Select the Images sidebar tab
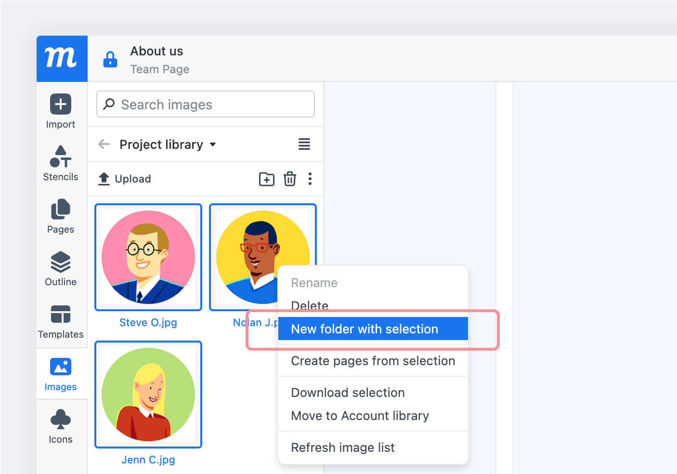 click(61, 374)
